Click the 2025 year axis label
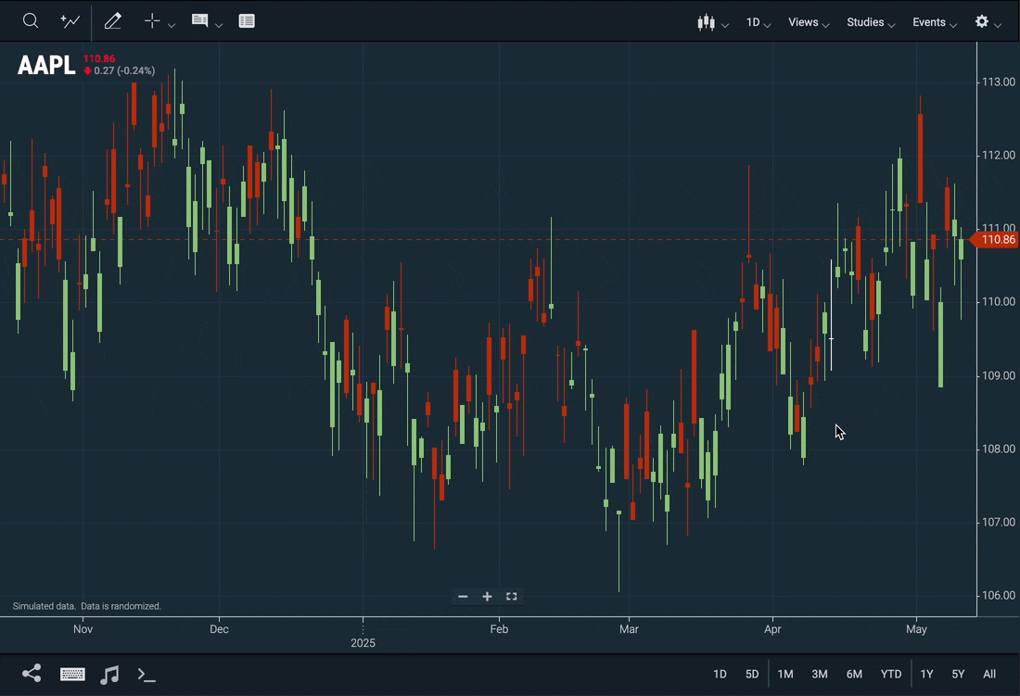Viewport: 1020px width, 696px height. [363, 643]
